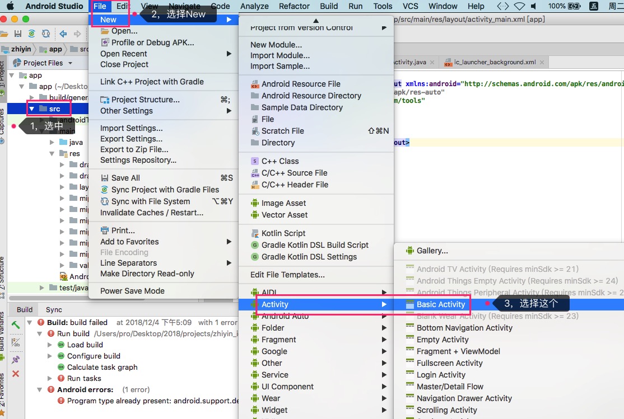The width and height of the screenshot is (624, 419).
Task: Open the Refactor menu
Action: point(294,6)
